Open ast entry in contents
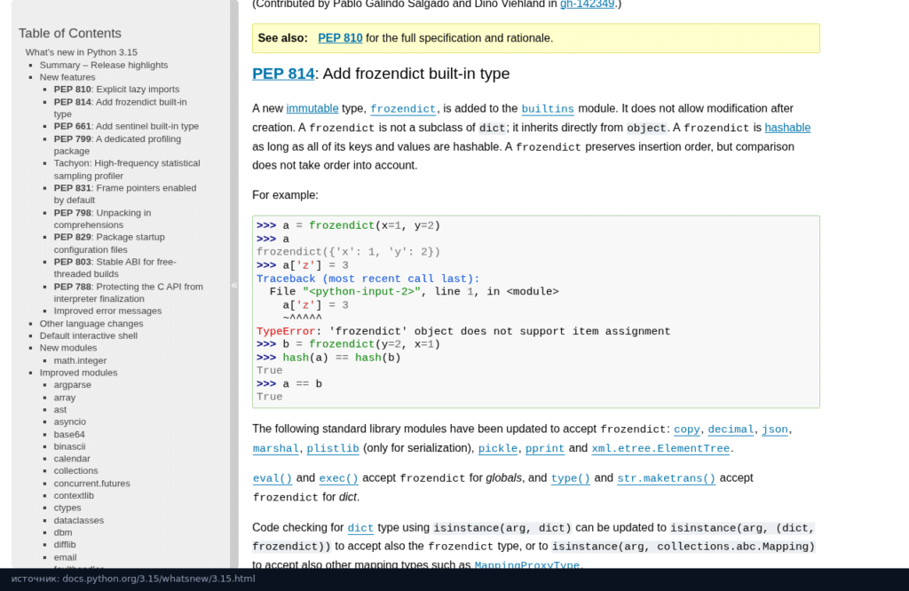The image size is (909, 591). (x=60, y=410)
